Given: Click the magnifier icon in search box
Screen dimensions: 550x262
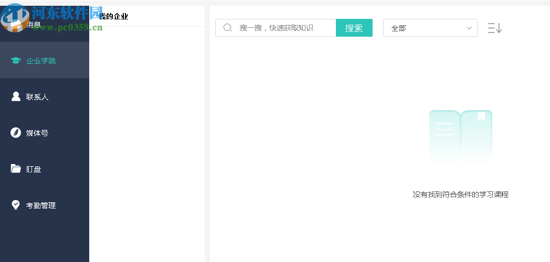Looking at the screenshot, I should click(228, 28).
